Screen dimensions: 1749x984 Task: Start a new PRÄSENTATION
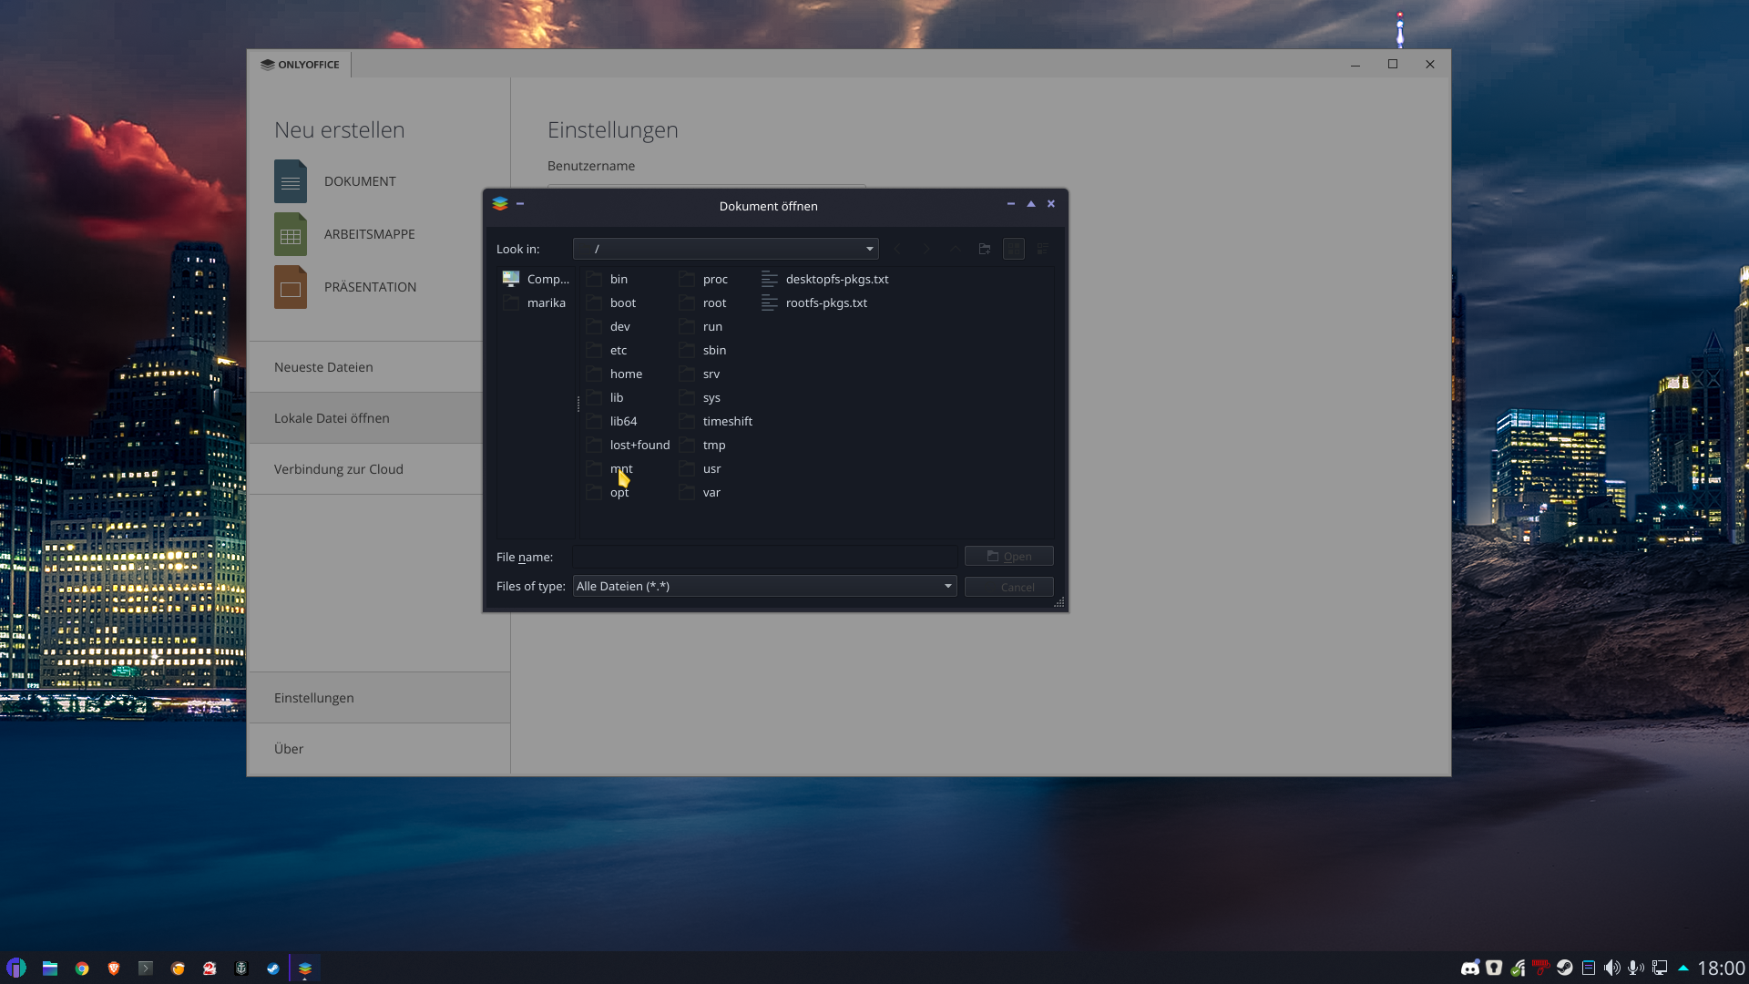(x=370, y=286)
